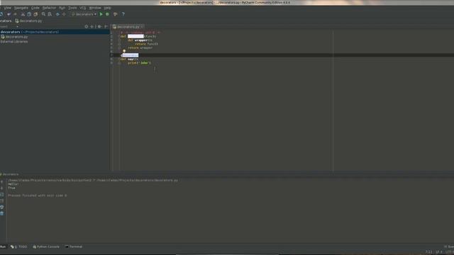Screen dimensions: 454x255
Task: Collapse the def say fold marker
Action: pyautogui.click(x=119, y=59)
